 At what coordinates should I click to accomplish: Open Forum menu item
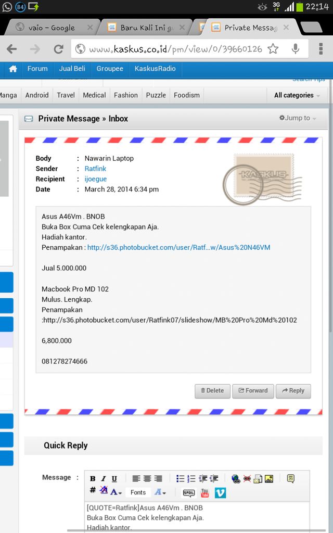[x=37, y=69]
